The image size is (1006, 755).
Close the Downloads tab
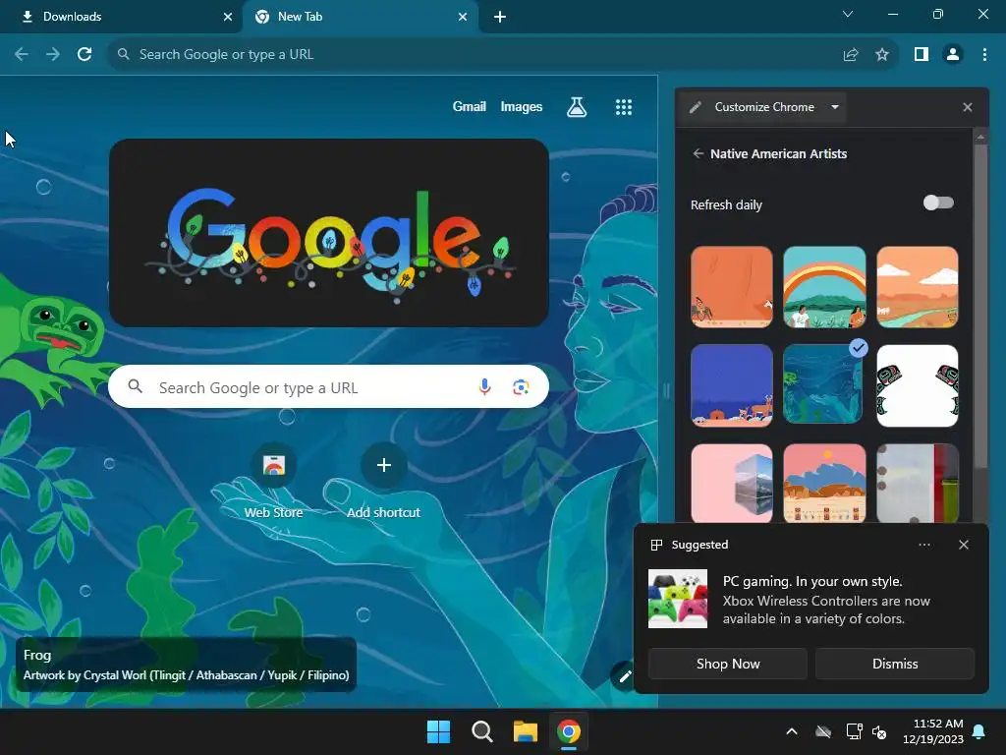pyautogui.click(x=228, y=17)
